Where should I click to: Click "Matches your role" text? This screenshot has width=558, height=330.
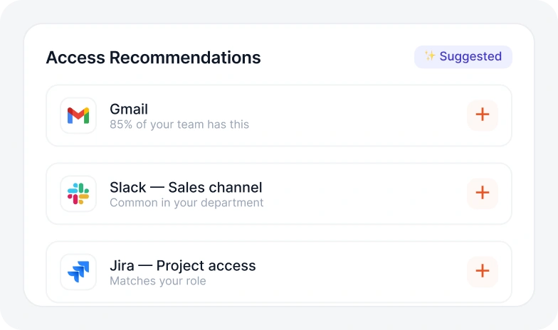[158, 281]
